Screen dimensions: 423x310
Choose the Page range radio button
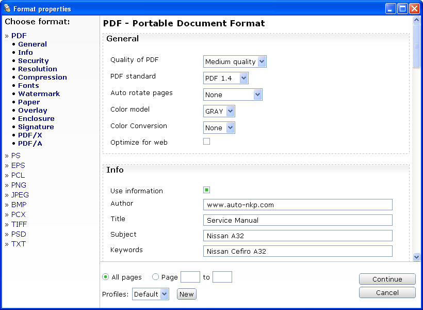(x=155, y=277)
